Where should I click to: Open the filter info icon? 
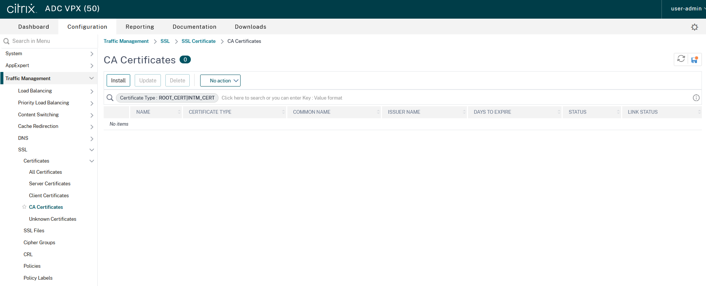click(x=696, y=98)
